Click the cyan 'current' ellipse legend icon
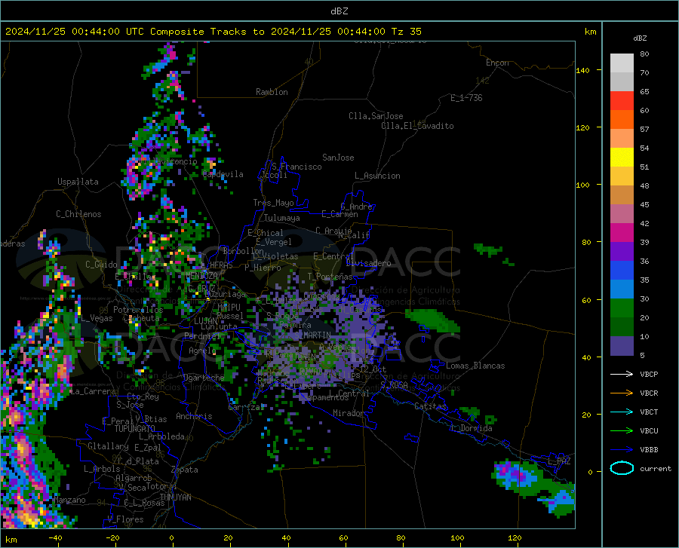Viewport: 679px width, 548px height. (x=622, y=468)
